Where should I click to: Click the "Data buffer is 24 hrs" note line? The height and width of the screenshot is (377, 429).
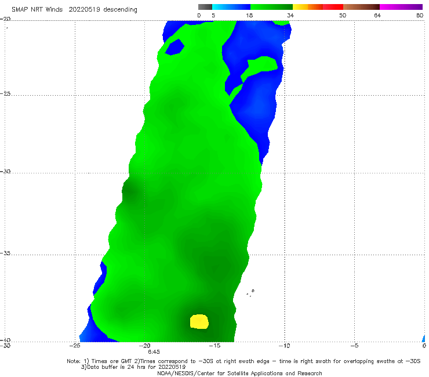pos(133,367)
